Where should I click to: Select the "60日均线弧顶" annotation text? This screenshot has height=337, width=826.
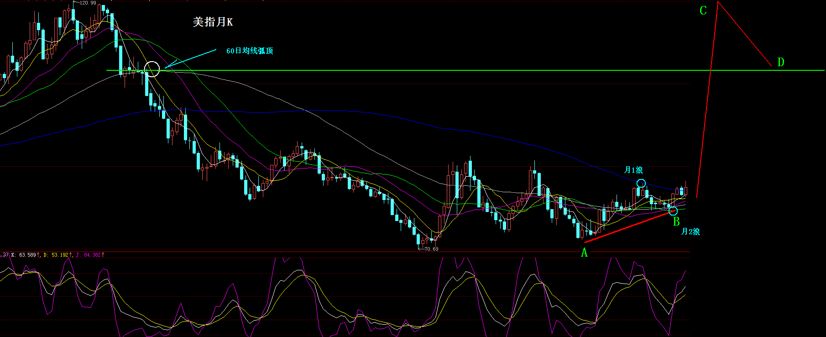point(250,51)
